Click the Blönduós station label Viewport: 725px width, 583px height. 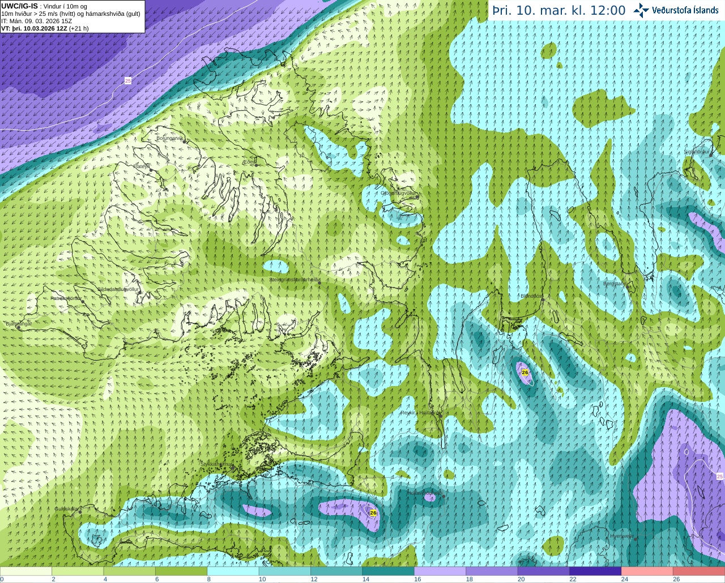(531, 296)
